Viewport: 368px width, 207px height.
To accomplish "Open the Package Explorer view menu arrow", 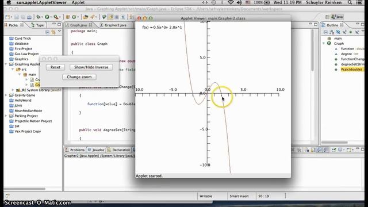I will tap(59, 31).
